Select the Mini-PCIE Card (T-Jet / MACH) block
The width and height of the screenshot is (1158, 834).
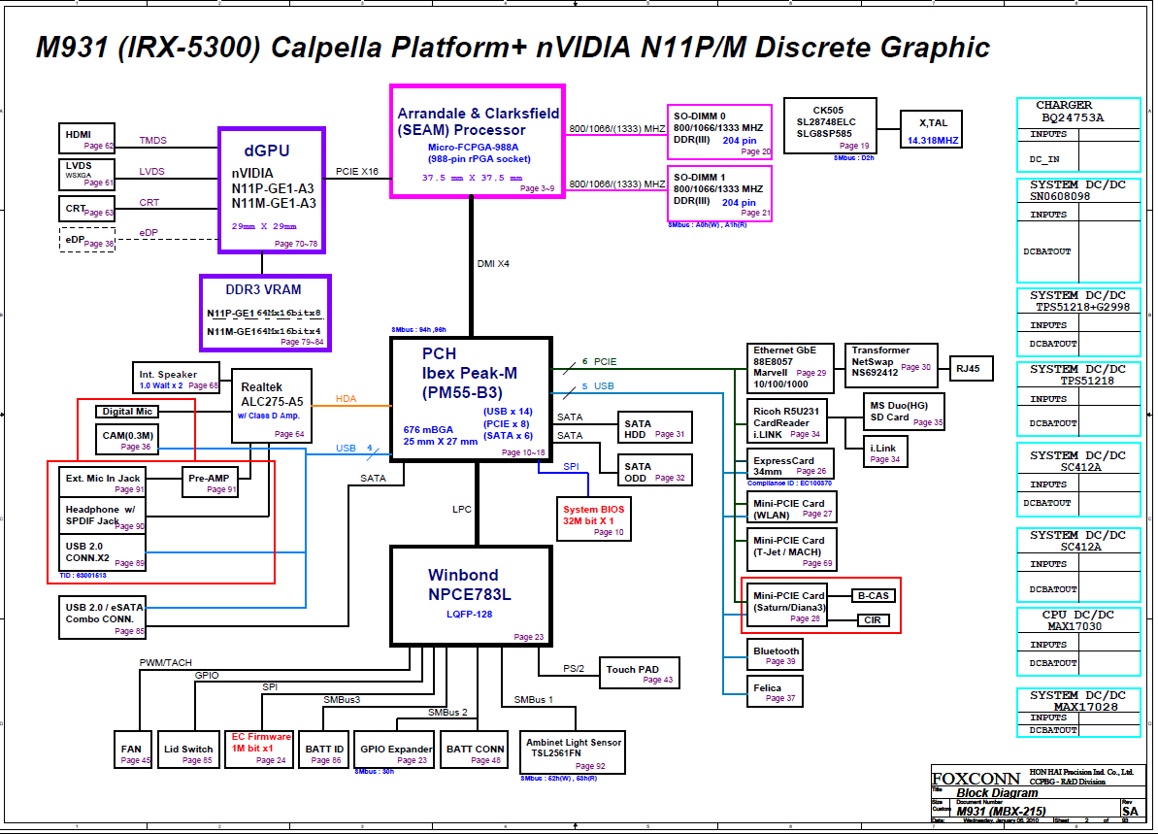click(792, 550)
